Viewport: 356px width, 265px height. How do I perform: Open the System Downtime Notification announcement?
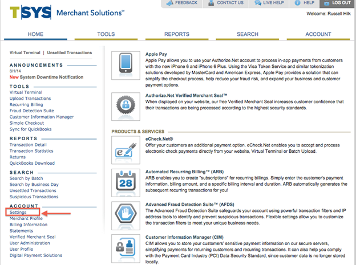pos(48,77)
